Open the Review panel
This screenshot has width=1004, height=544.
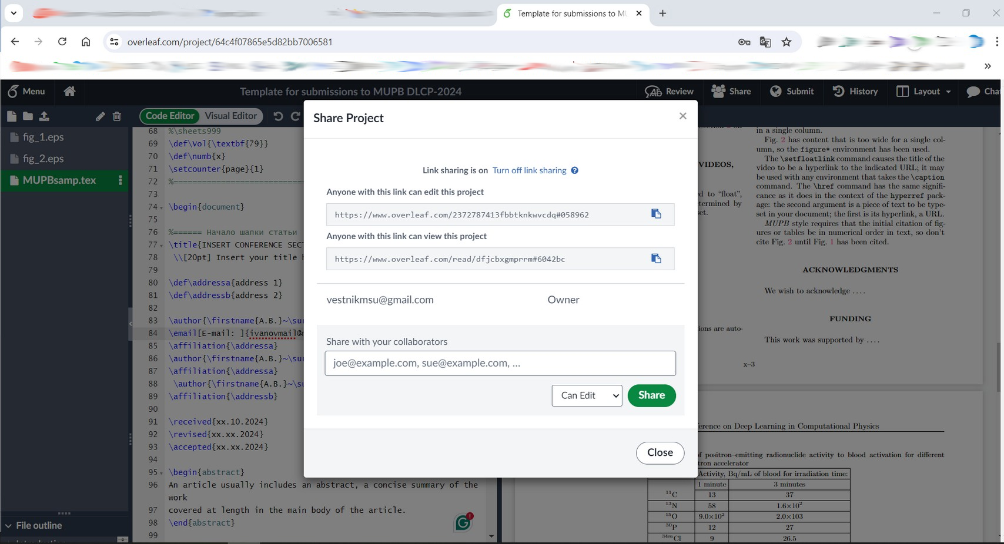pyautogui.click(x=669, y=91)
